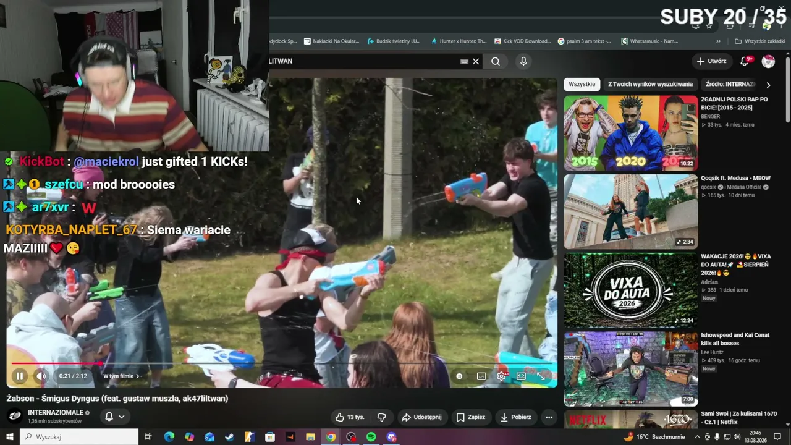The height and width of the screenshot is (445, 791).
Task: Launch Microsoft Edge from the taskbar
Action: [x=169, y=437]
